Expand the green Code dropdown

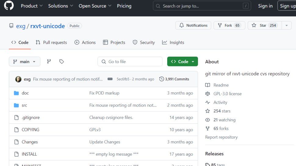[x=182, y=62]
